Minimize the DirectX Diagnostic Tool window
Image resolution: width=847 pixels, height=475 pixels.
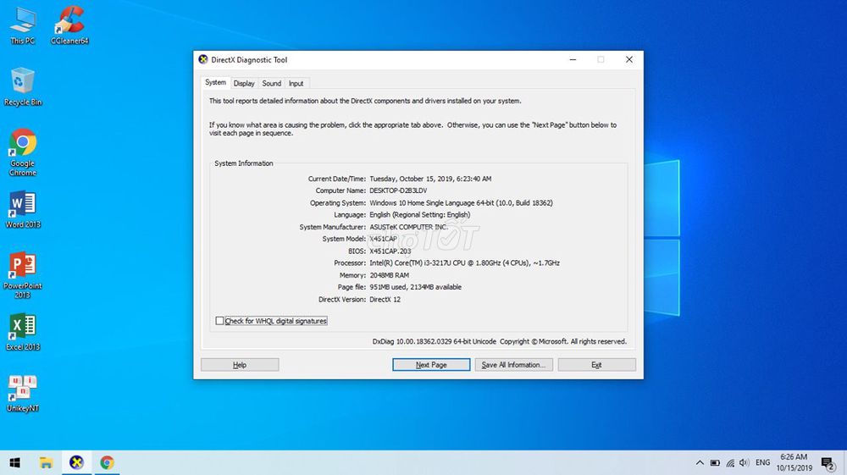coord(573,59)
